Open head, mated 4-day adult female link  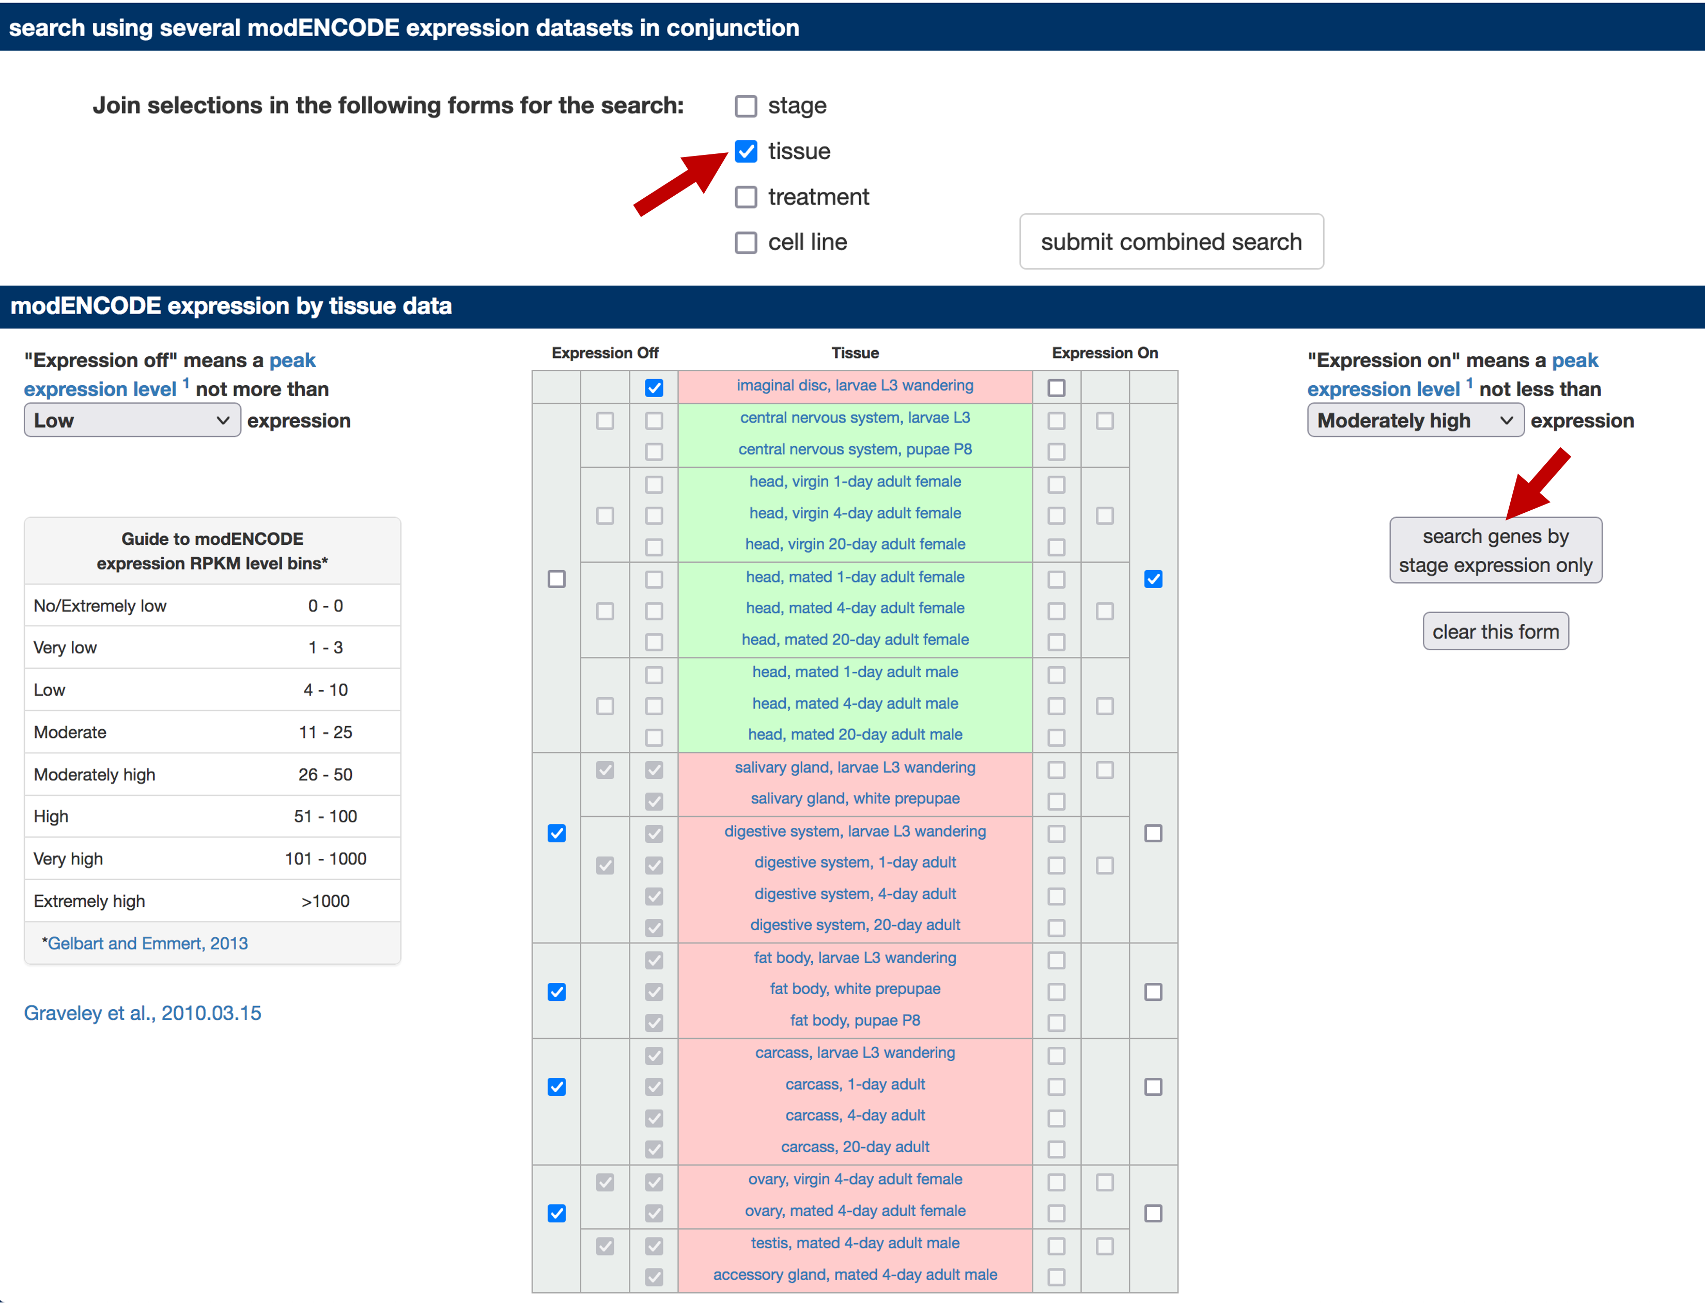click(855, 608)
